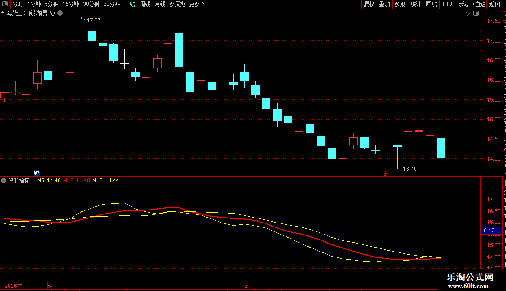
Task: Click the M5: 14.46 indicator value
Action: pyautogui.click(x=49, y=181)
